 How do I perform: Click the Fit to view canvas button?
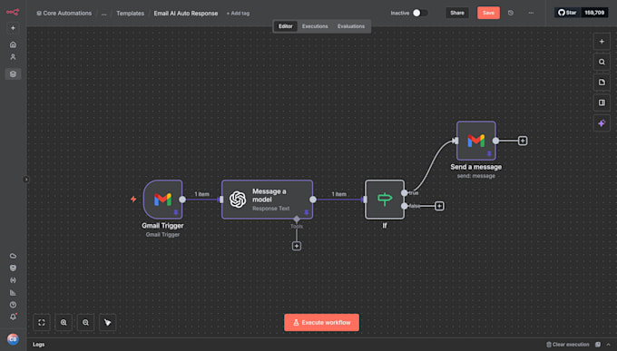[42, 323]
